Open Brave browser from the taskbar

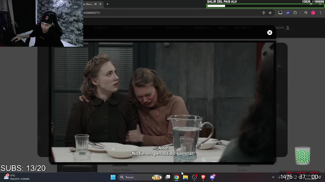(203, 177)
